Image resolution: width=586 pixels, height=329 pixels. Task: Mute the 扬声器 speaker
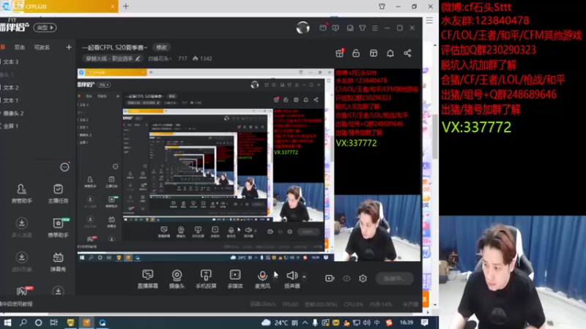292,279
